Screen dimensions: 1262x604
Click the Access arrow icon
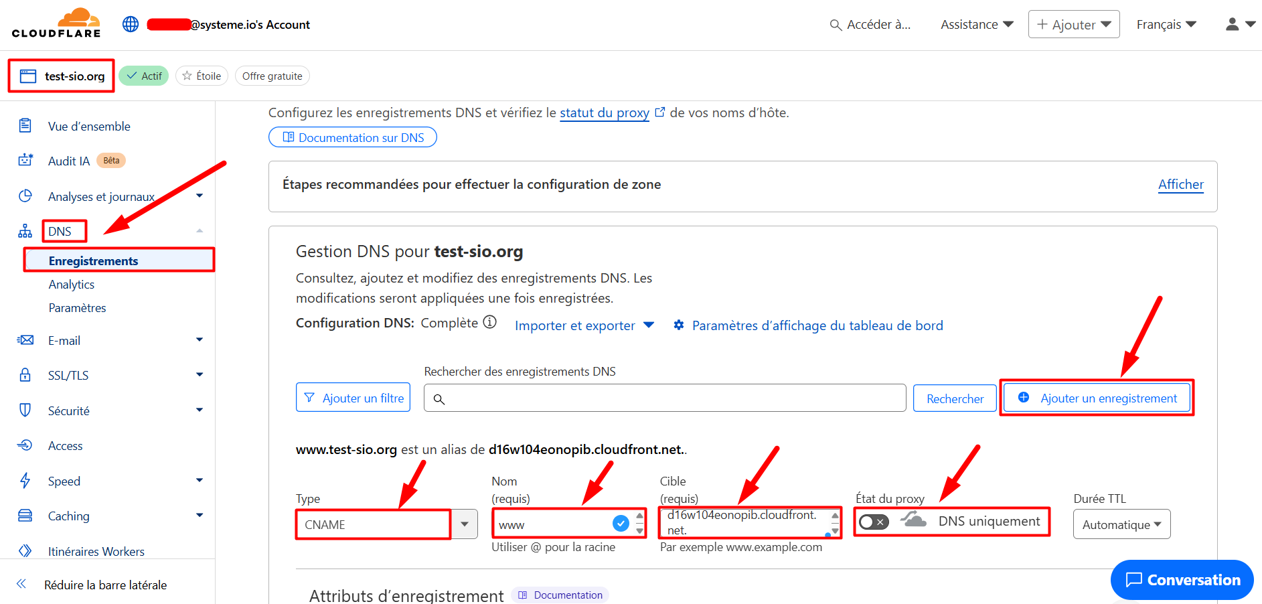coord(25,445)
